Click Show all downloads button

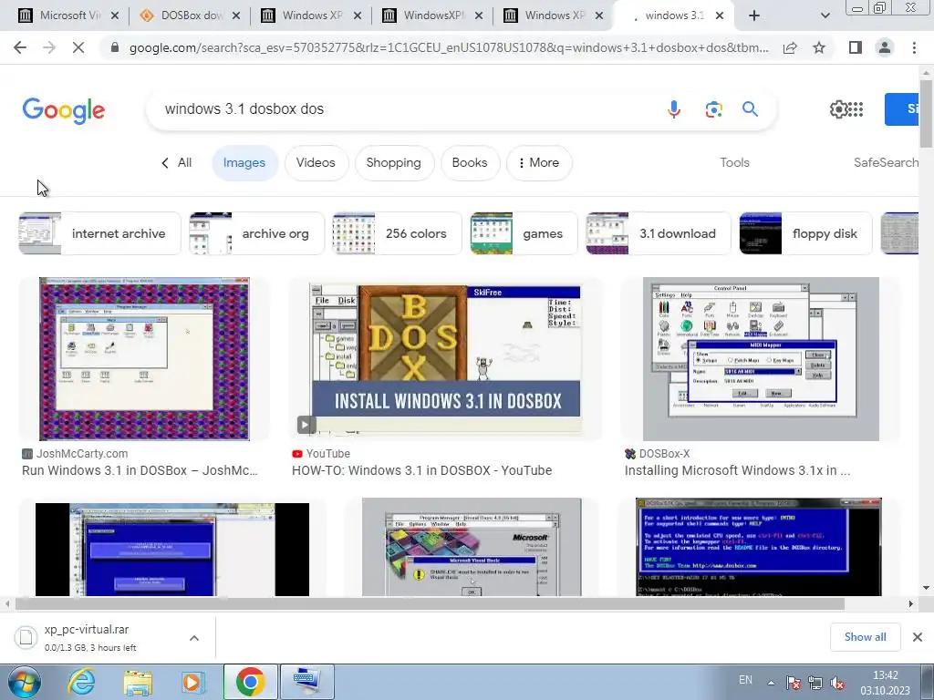(865, 637)
